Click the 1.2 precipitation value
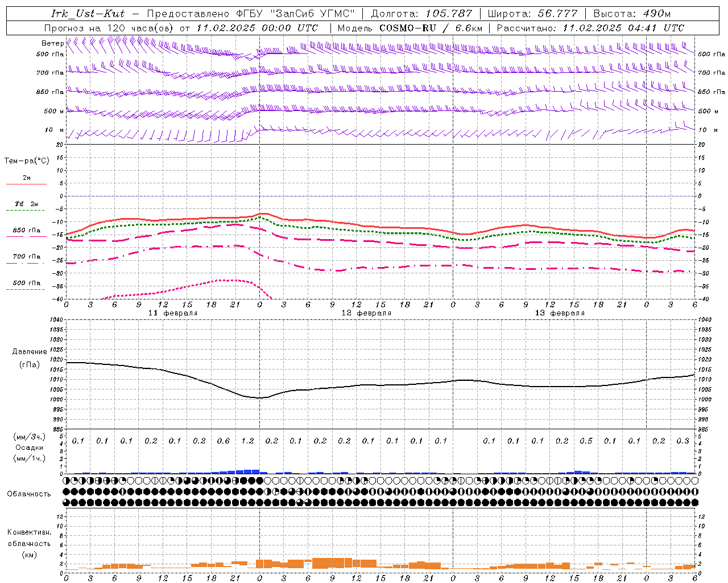 click(247, 441)
